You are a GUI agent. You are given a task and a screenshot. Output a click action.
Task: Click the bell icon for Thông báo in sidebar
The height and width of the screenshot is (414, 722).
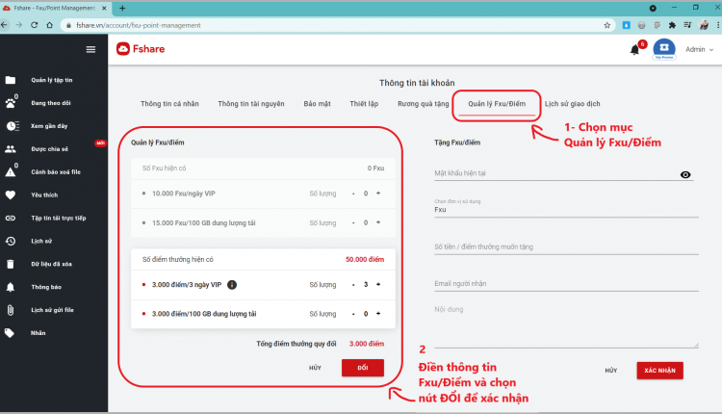click(x=11, y=287)
